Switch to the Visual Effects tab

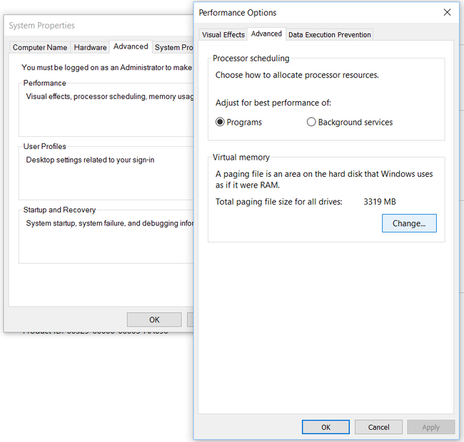click(223, 34)
